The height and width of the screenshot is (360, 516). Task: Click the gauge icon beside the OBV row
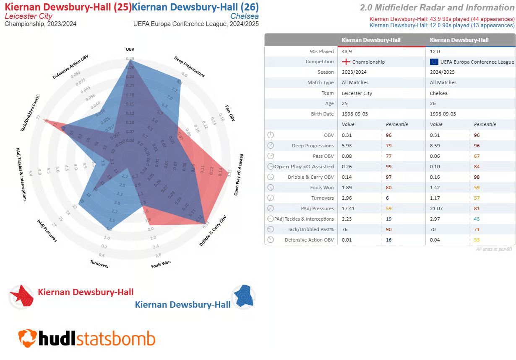point(271,135)
